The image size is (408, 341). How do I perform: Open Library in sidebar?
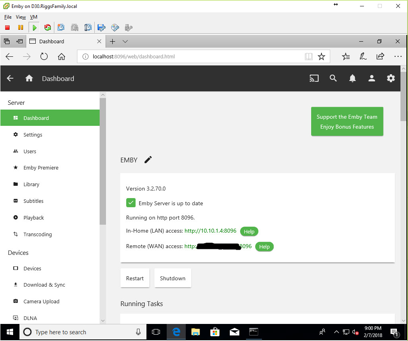click(x=50, y=184)
